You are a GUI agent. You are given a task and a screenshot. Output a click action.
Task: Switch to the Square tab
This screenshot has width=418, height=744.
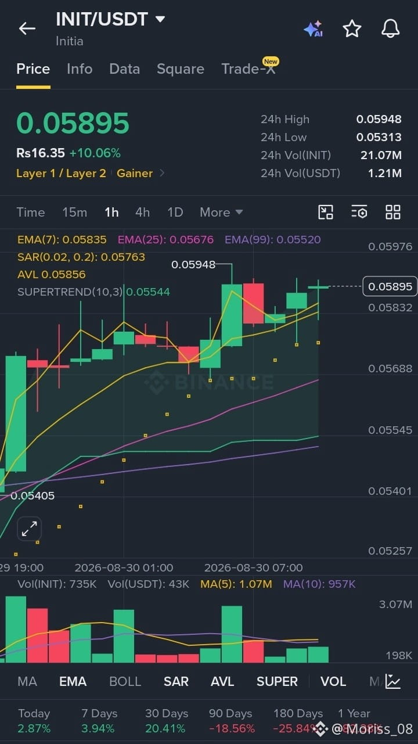point(181,69)
